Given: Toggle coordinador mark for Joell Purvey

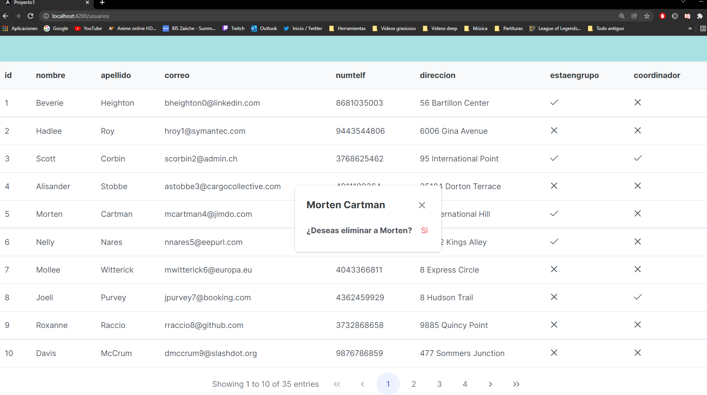Looking at the screenshot, I should click(x=638, y=297).
